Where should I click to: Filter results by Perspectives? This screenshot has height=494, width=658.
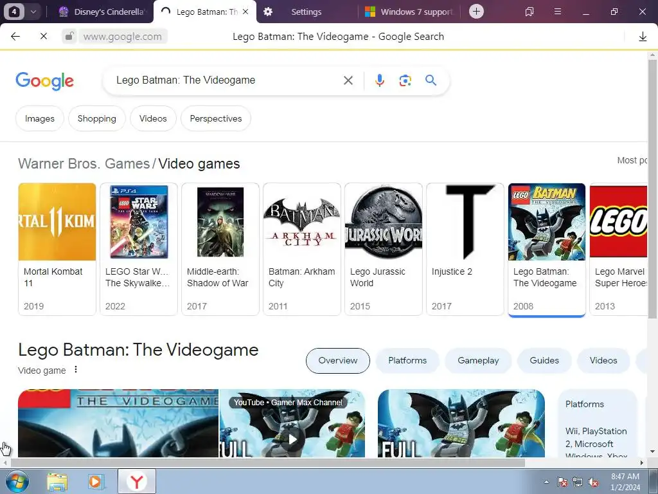[x=216, y=118]
